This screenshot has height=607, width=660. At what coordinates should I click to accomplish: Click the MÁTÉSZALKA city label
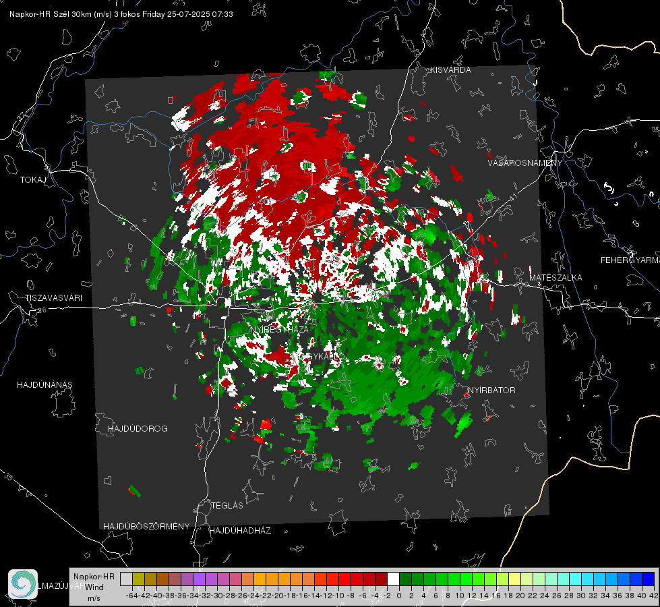point(556,278)
